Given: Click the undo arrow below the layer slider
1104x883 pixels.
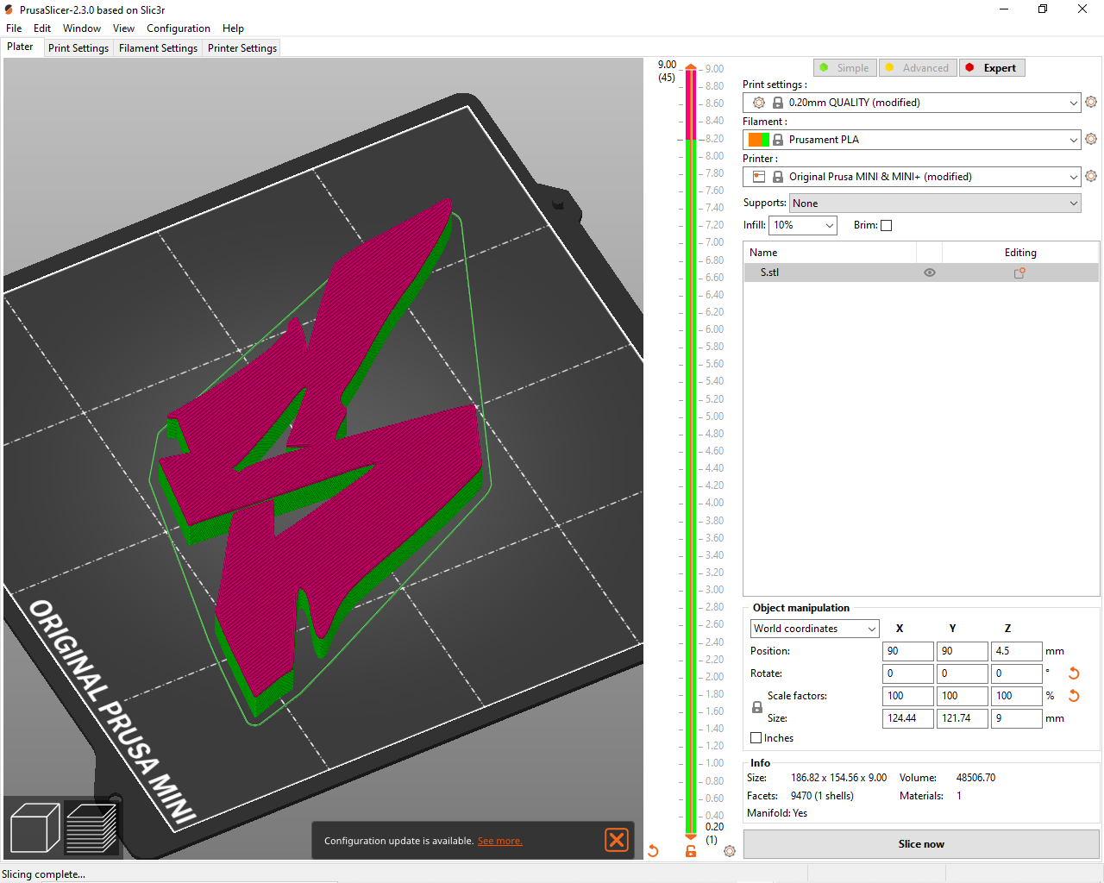Looking at the screenshot, I should (653, 851).
